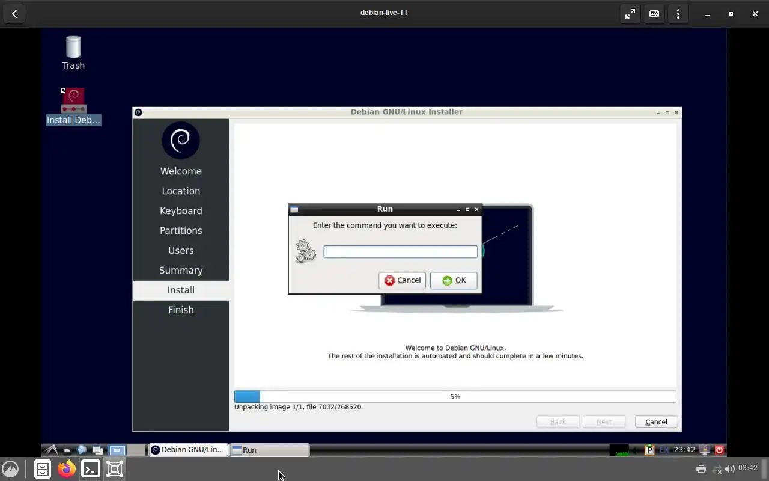This screenshot has height=481, width=769.
Task: Click the screen lock panel icon
Action: pyautogui.click(x=705, y=450)
